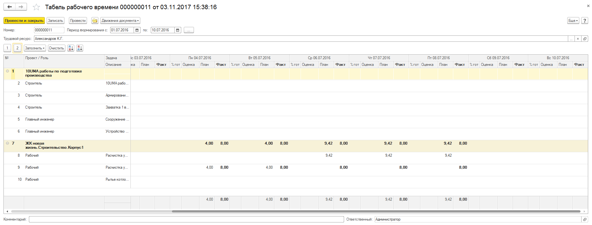Image resolution: width=592 pixels, height=225 pixels.
Task: Select Пн 04.07.2016 date header
Action: pyautogui.click(x=200, y=58)
